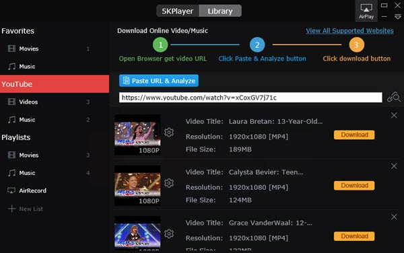This screenshot has width=404, height=253.
Task: Click 'Open Browser get video URL' text
Action: click(x=163, y=59)
